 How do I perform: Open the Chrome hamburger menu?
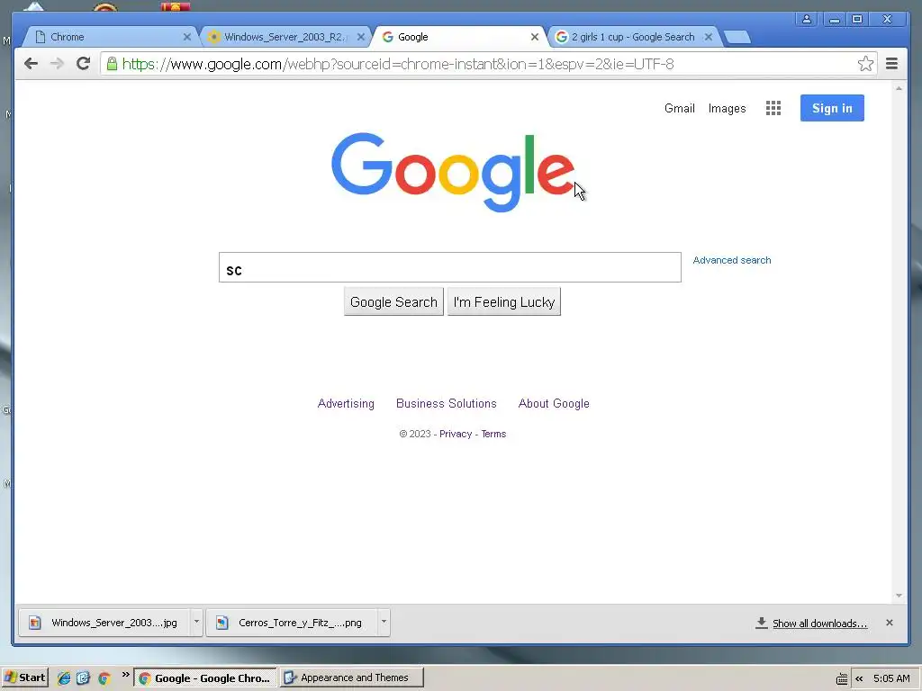(x=891, y=64)
